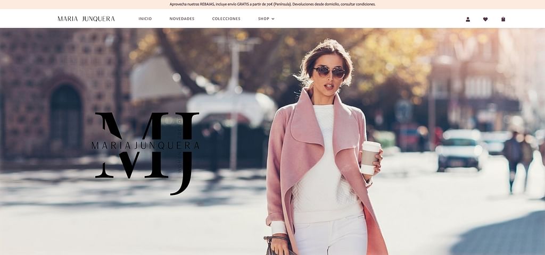Open the wishlist heart icon

[x=485, y=19]
